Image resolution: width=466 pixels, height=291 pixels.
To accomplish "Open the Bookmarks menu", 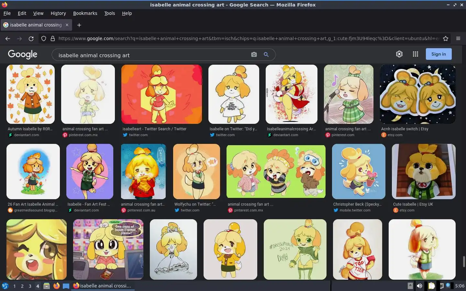I will pos(85,13).
